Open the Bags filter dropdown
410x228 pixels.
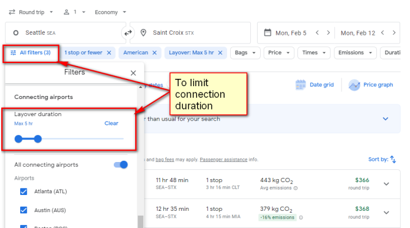click(245, 53)
